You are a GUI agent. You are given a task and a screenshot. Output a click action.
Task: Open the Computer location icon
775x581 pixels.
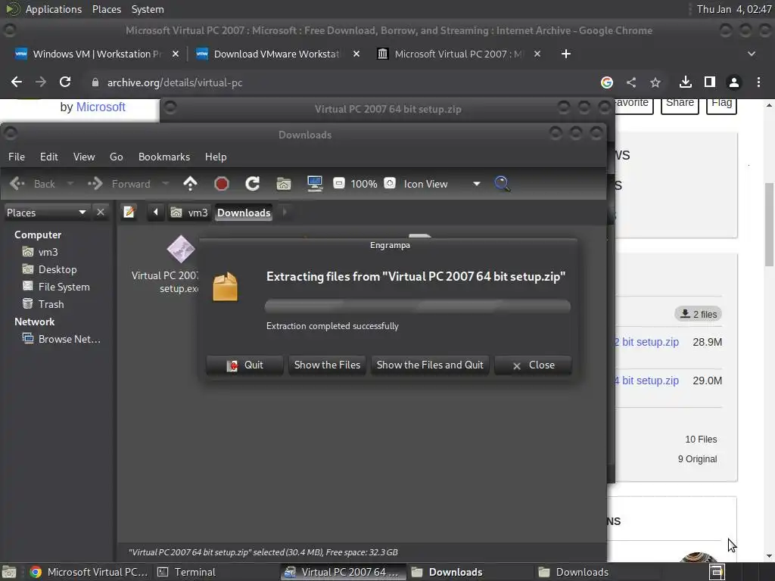click(x=315, y=184)
